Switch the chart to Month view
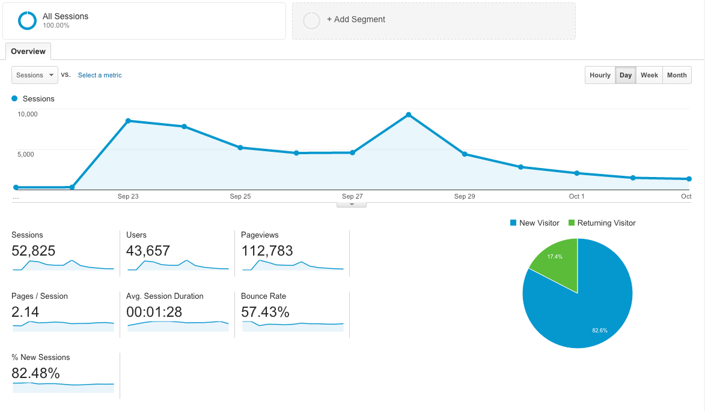The height and width of the screenshot is (411, 705). [677, 75]
